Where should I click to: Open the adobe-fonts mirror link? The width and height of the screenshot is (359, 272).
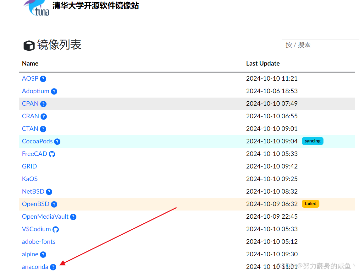click(39, 242)
